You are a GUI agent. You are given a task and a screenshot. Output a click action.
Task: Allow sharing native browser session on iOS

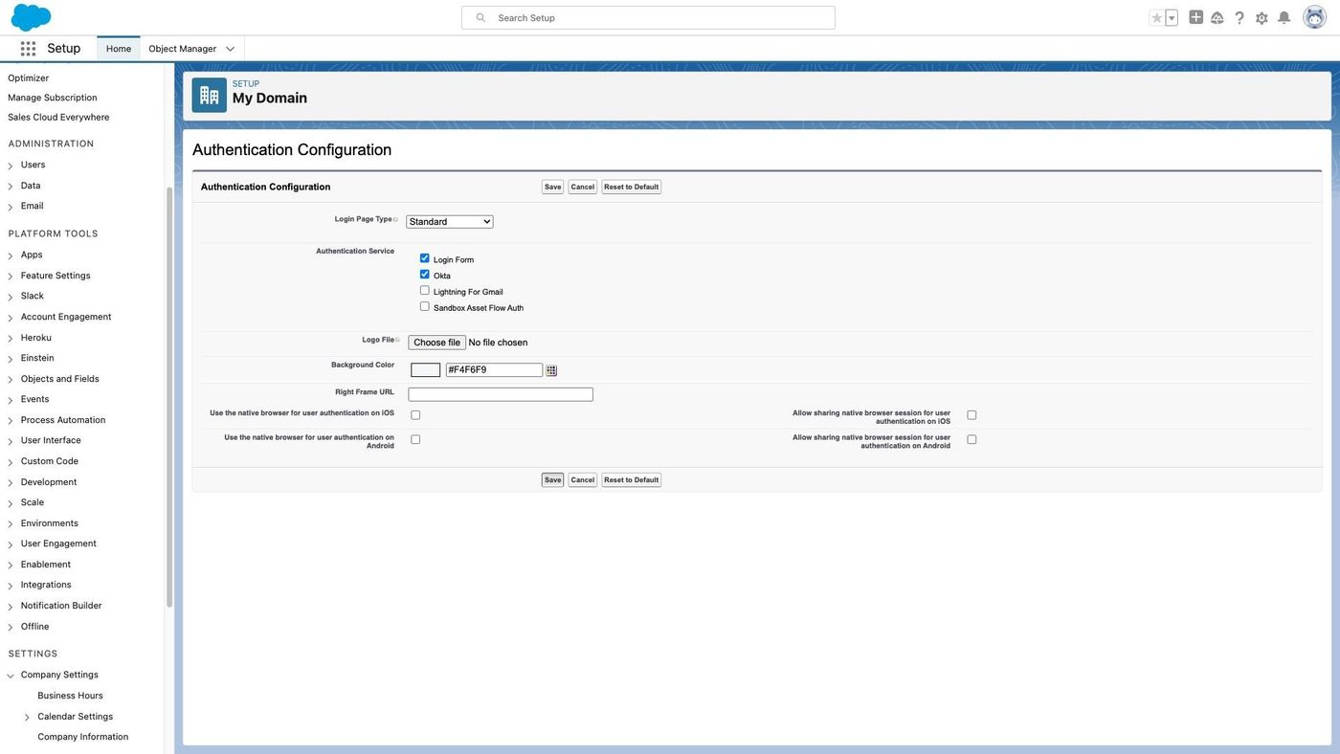pyautogui.click(x=971, y=415)
